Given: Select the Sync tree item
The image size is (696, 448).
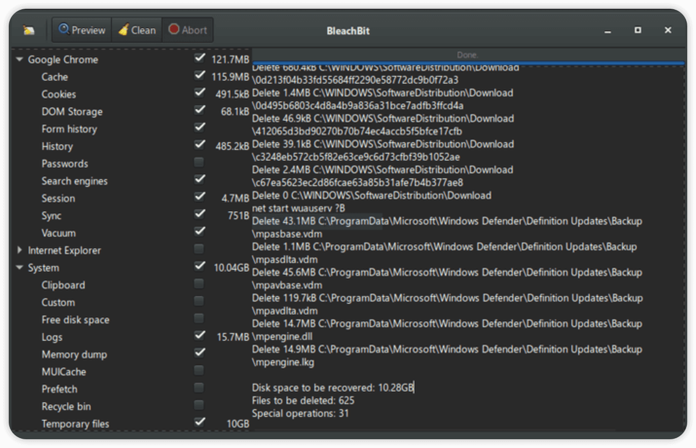Looking at the screenshot, I should tap(51, 216).
